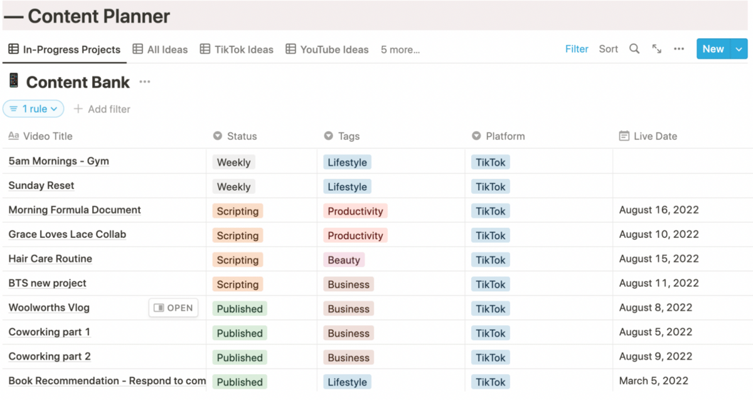
Task: Click the Filter button
Action: point(576,49)
